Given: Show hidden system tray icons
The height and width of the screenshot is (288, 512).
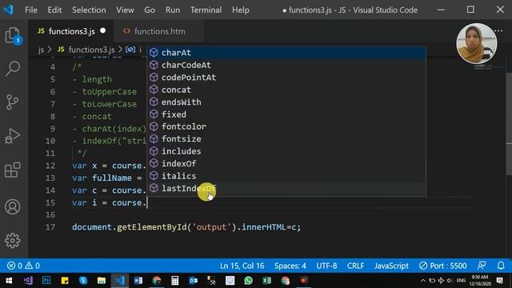Looking at the screenshot, I should coord(423,281).
